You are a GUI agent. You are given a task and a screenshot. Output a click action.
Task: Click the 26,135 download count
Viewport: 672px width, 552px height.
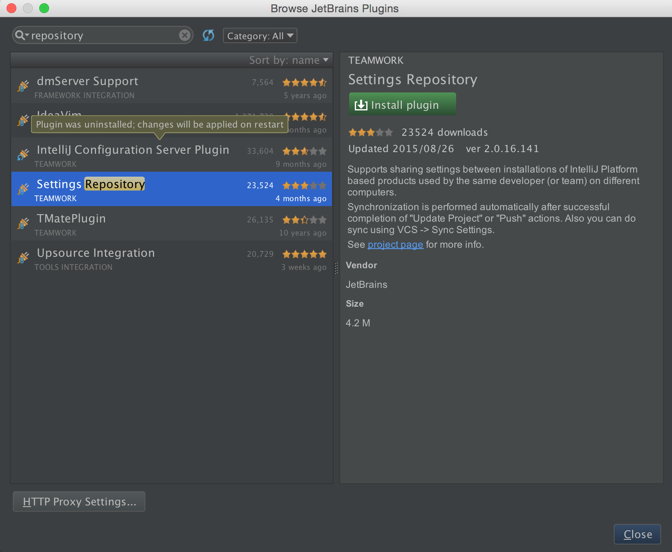coord(260,220)
